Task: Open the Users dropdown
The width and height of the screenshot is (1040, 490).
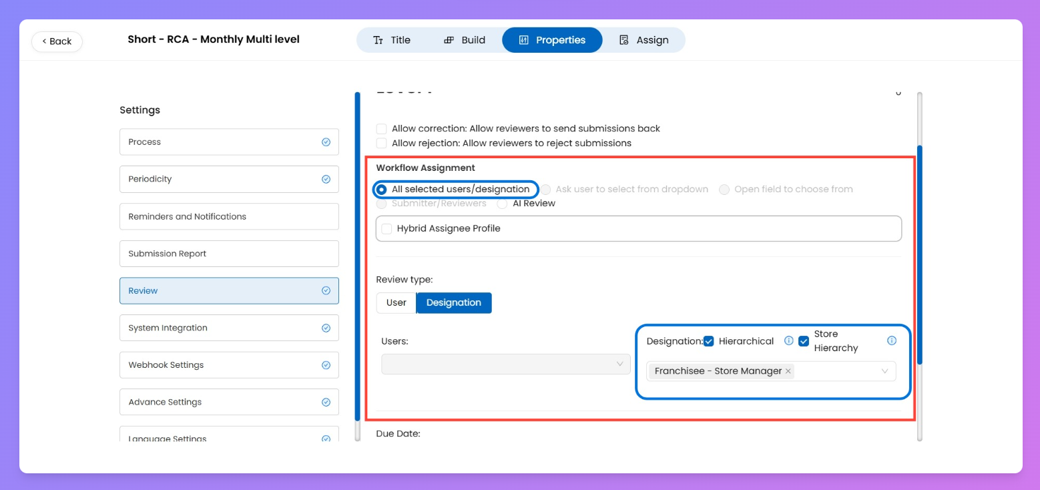Action: pos(506,364)
